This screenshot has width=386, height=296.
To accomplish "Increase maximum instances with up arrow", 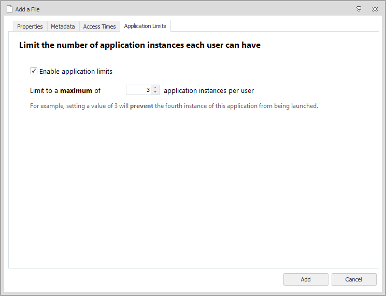I will click(x=155, y=88).
